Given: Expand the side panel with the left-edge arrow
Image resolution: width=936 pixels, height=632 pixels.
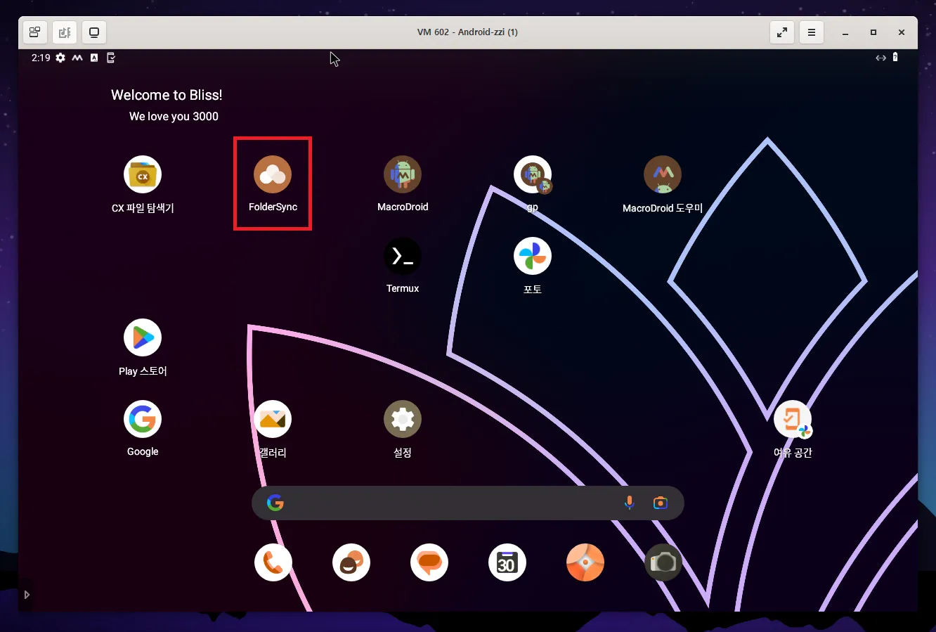Looking at the screenshot, I should point(27,594).
